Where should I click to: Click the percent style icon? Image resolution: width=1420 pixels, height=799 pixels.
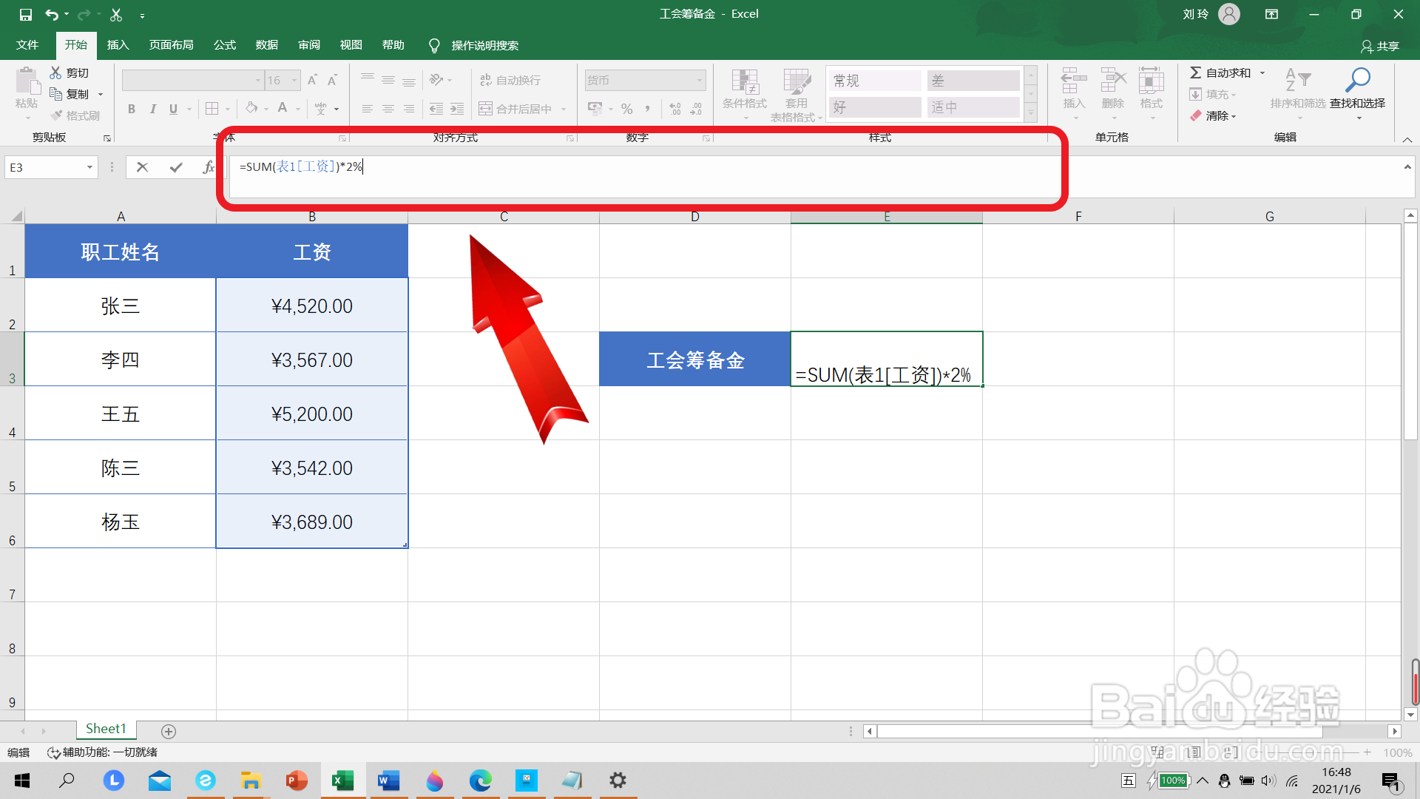coord(627,109)
